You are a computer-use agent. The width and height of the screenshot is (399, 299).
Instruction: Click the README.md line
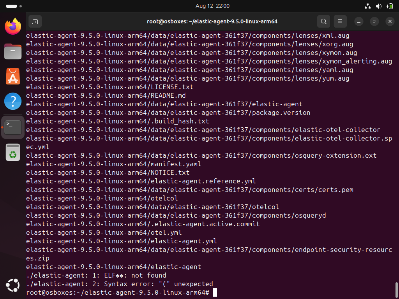pos(106,96)
